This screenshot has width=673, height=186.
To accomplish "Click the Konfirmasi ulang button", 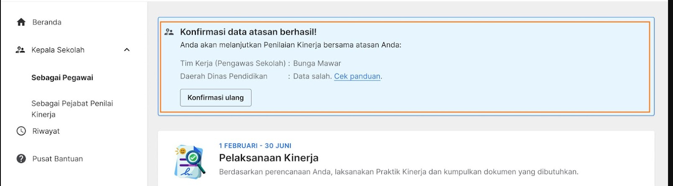I will [x=216, y=98].
